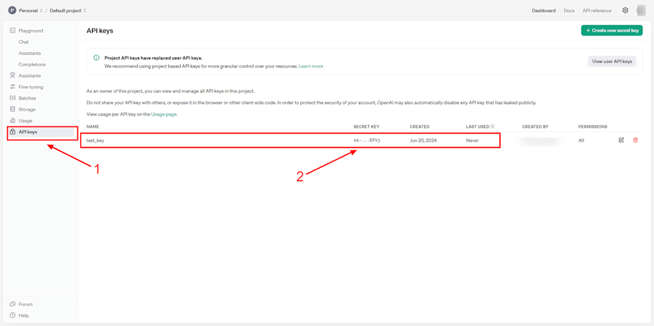The height and width of the screenshot is (326, 654).
Task: Click the green info circle icon
Action: [x=96, y=58]
